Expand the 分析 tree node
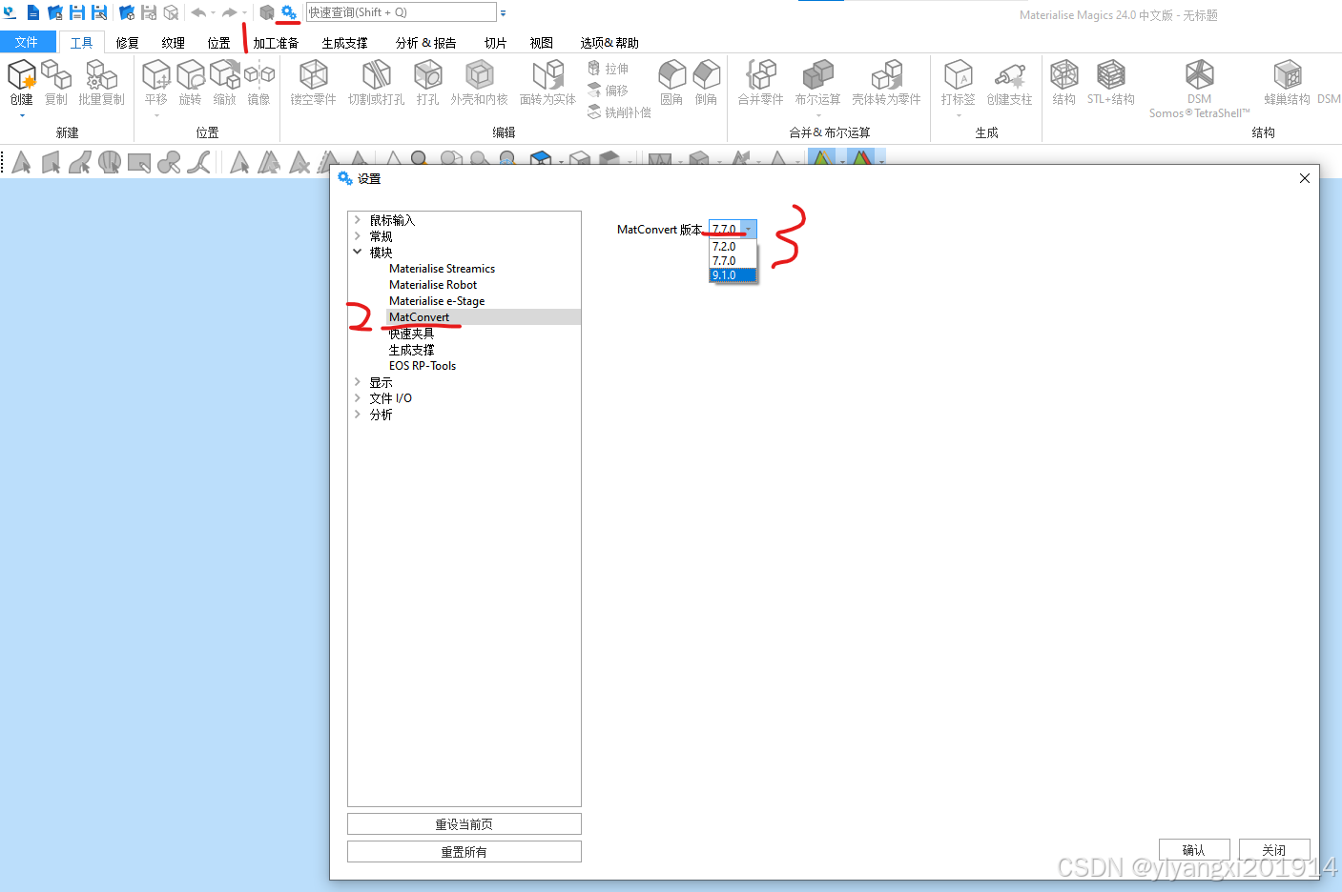Image resolution: width=1342 pixels, height=892 pixels. (x=358, y=415)
